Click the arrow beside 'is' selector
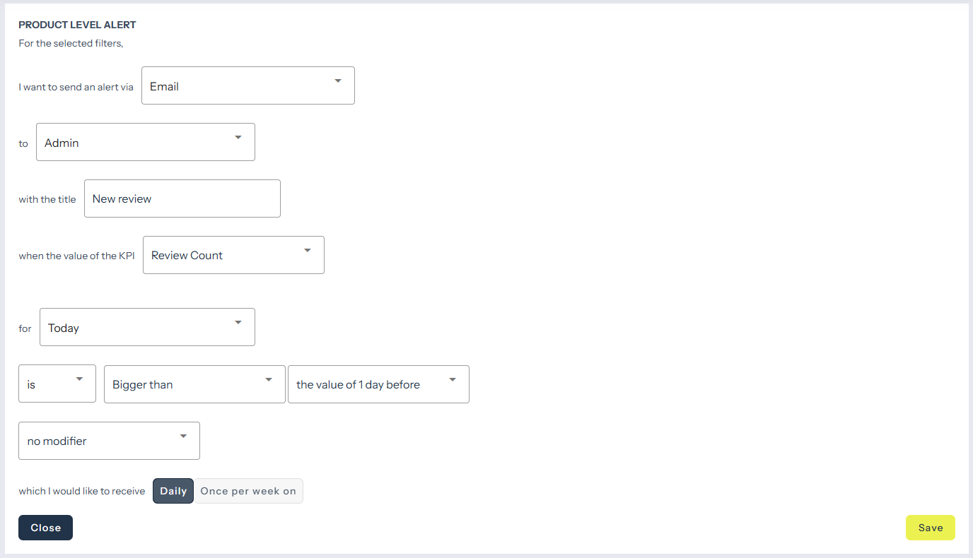Screen dimensions: 973x558 click(x=79, y=380)
